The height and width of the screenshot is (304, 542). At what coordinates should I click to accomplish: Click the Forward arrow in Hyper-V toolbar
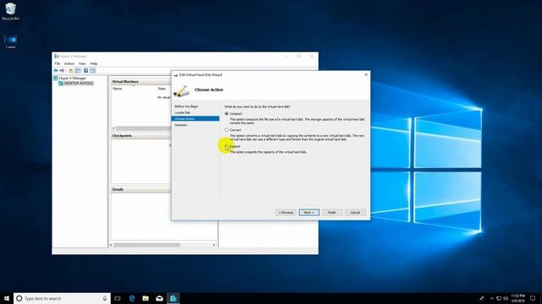pos(62,70)
